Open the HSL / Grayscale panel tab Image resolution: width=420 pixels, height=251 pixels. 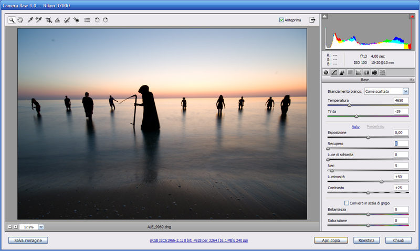pyautogui.click(x=350, y=72)
